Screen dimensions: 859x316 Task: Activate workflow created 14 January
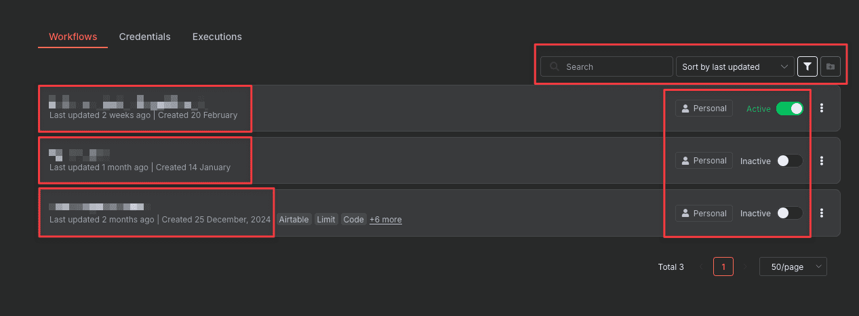(790, 161)
